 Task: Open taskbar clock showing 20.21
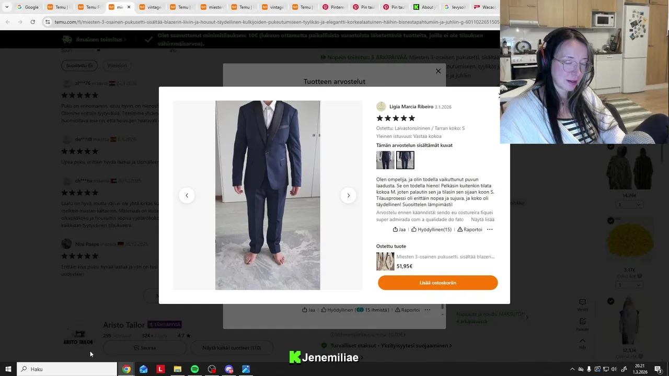[640, 369]
